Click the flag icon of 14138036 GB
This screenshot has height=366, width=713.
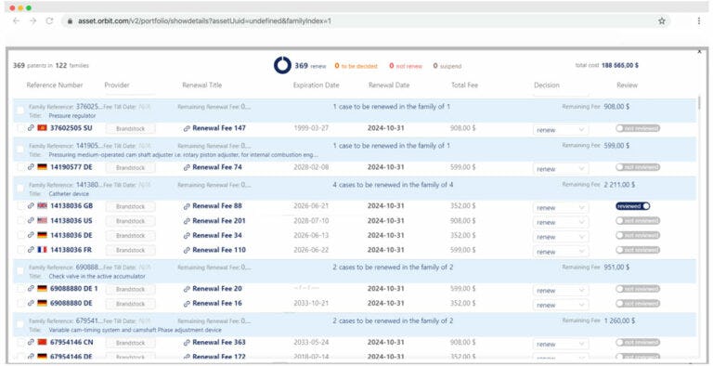pos(43,206)
